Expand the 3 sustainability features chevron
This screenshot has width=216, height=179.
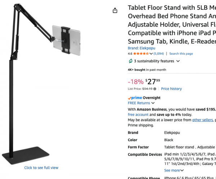(x=178, y=61)
